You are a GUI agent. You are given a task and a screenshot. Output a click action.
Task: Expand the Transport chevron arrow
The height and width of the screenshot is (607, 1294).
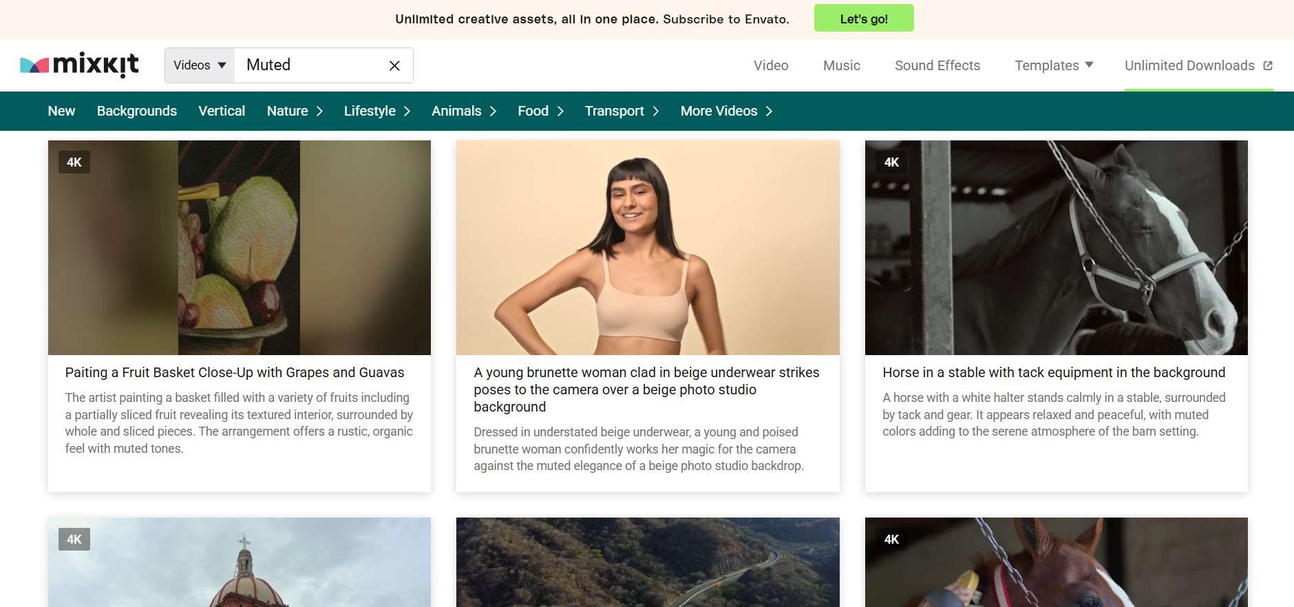click(656, 111)
